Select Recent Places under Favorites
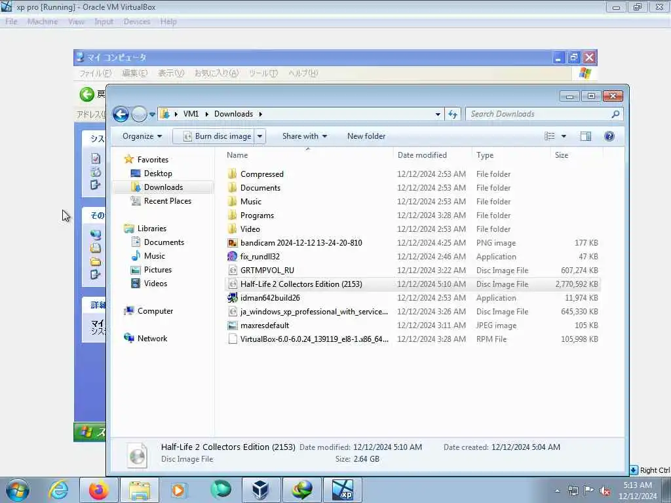 [x=167, y=201]
